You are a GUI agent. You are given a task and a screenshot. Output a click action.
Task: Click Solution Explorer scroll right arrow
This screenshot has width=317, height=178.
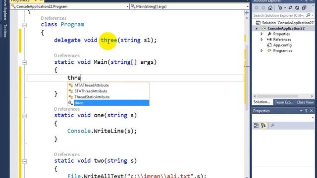312,96
